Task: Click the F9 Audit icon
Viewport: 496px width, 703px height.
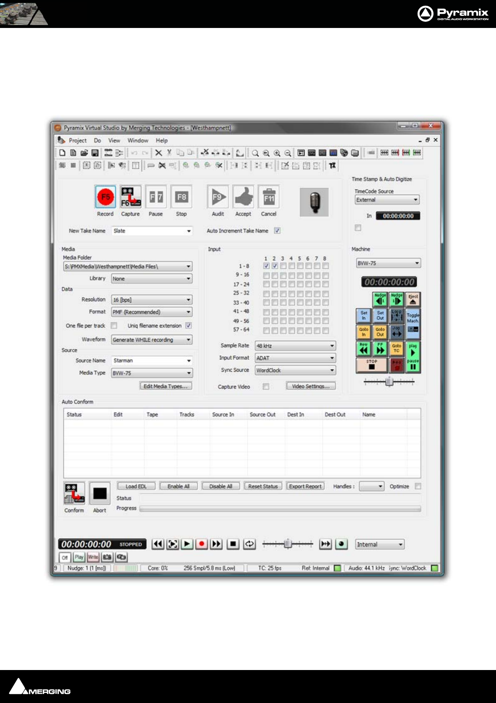Action: (x=218, y=197)
